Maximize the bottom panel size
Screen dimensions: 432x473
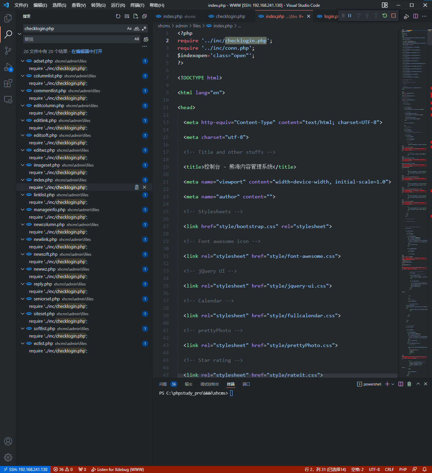pyautogui.click(x=418, y=384)
